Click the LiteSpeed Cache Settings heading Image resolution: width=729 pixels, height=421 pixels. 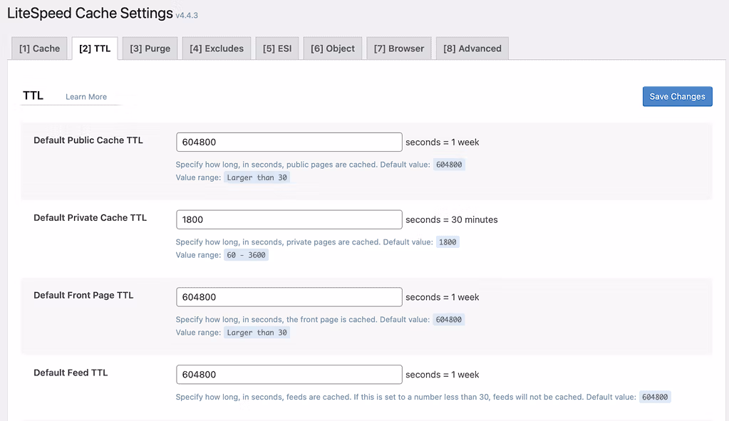(x=90, y=14)
